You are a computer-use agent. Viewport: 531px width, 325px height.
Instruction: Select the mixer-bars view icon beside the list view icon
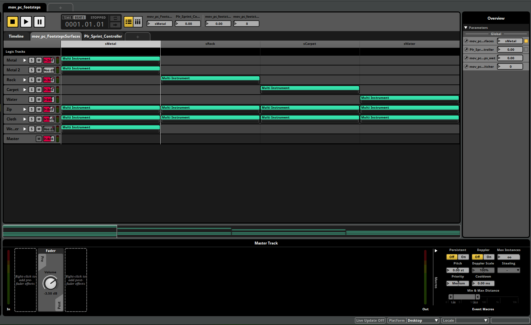point(138,22)
